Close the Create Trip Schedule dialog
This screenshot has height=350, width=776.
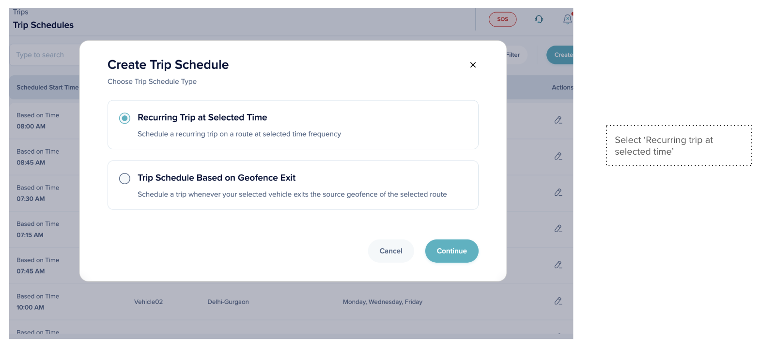[x=473, y=65]
